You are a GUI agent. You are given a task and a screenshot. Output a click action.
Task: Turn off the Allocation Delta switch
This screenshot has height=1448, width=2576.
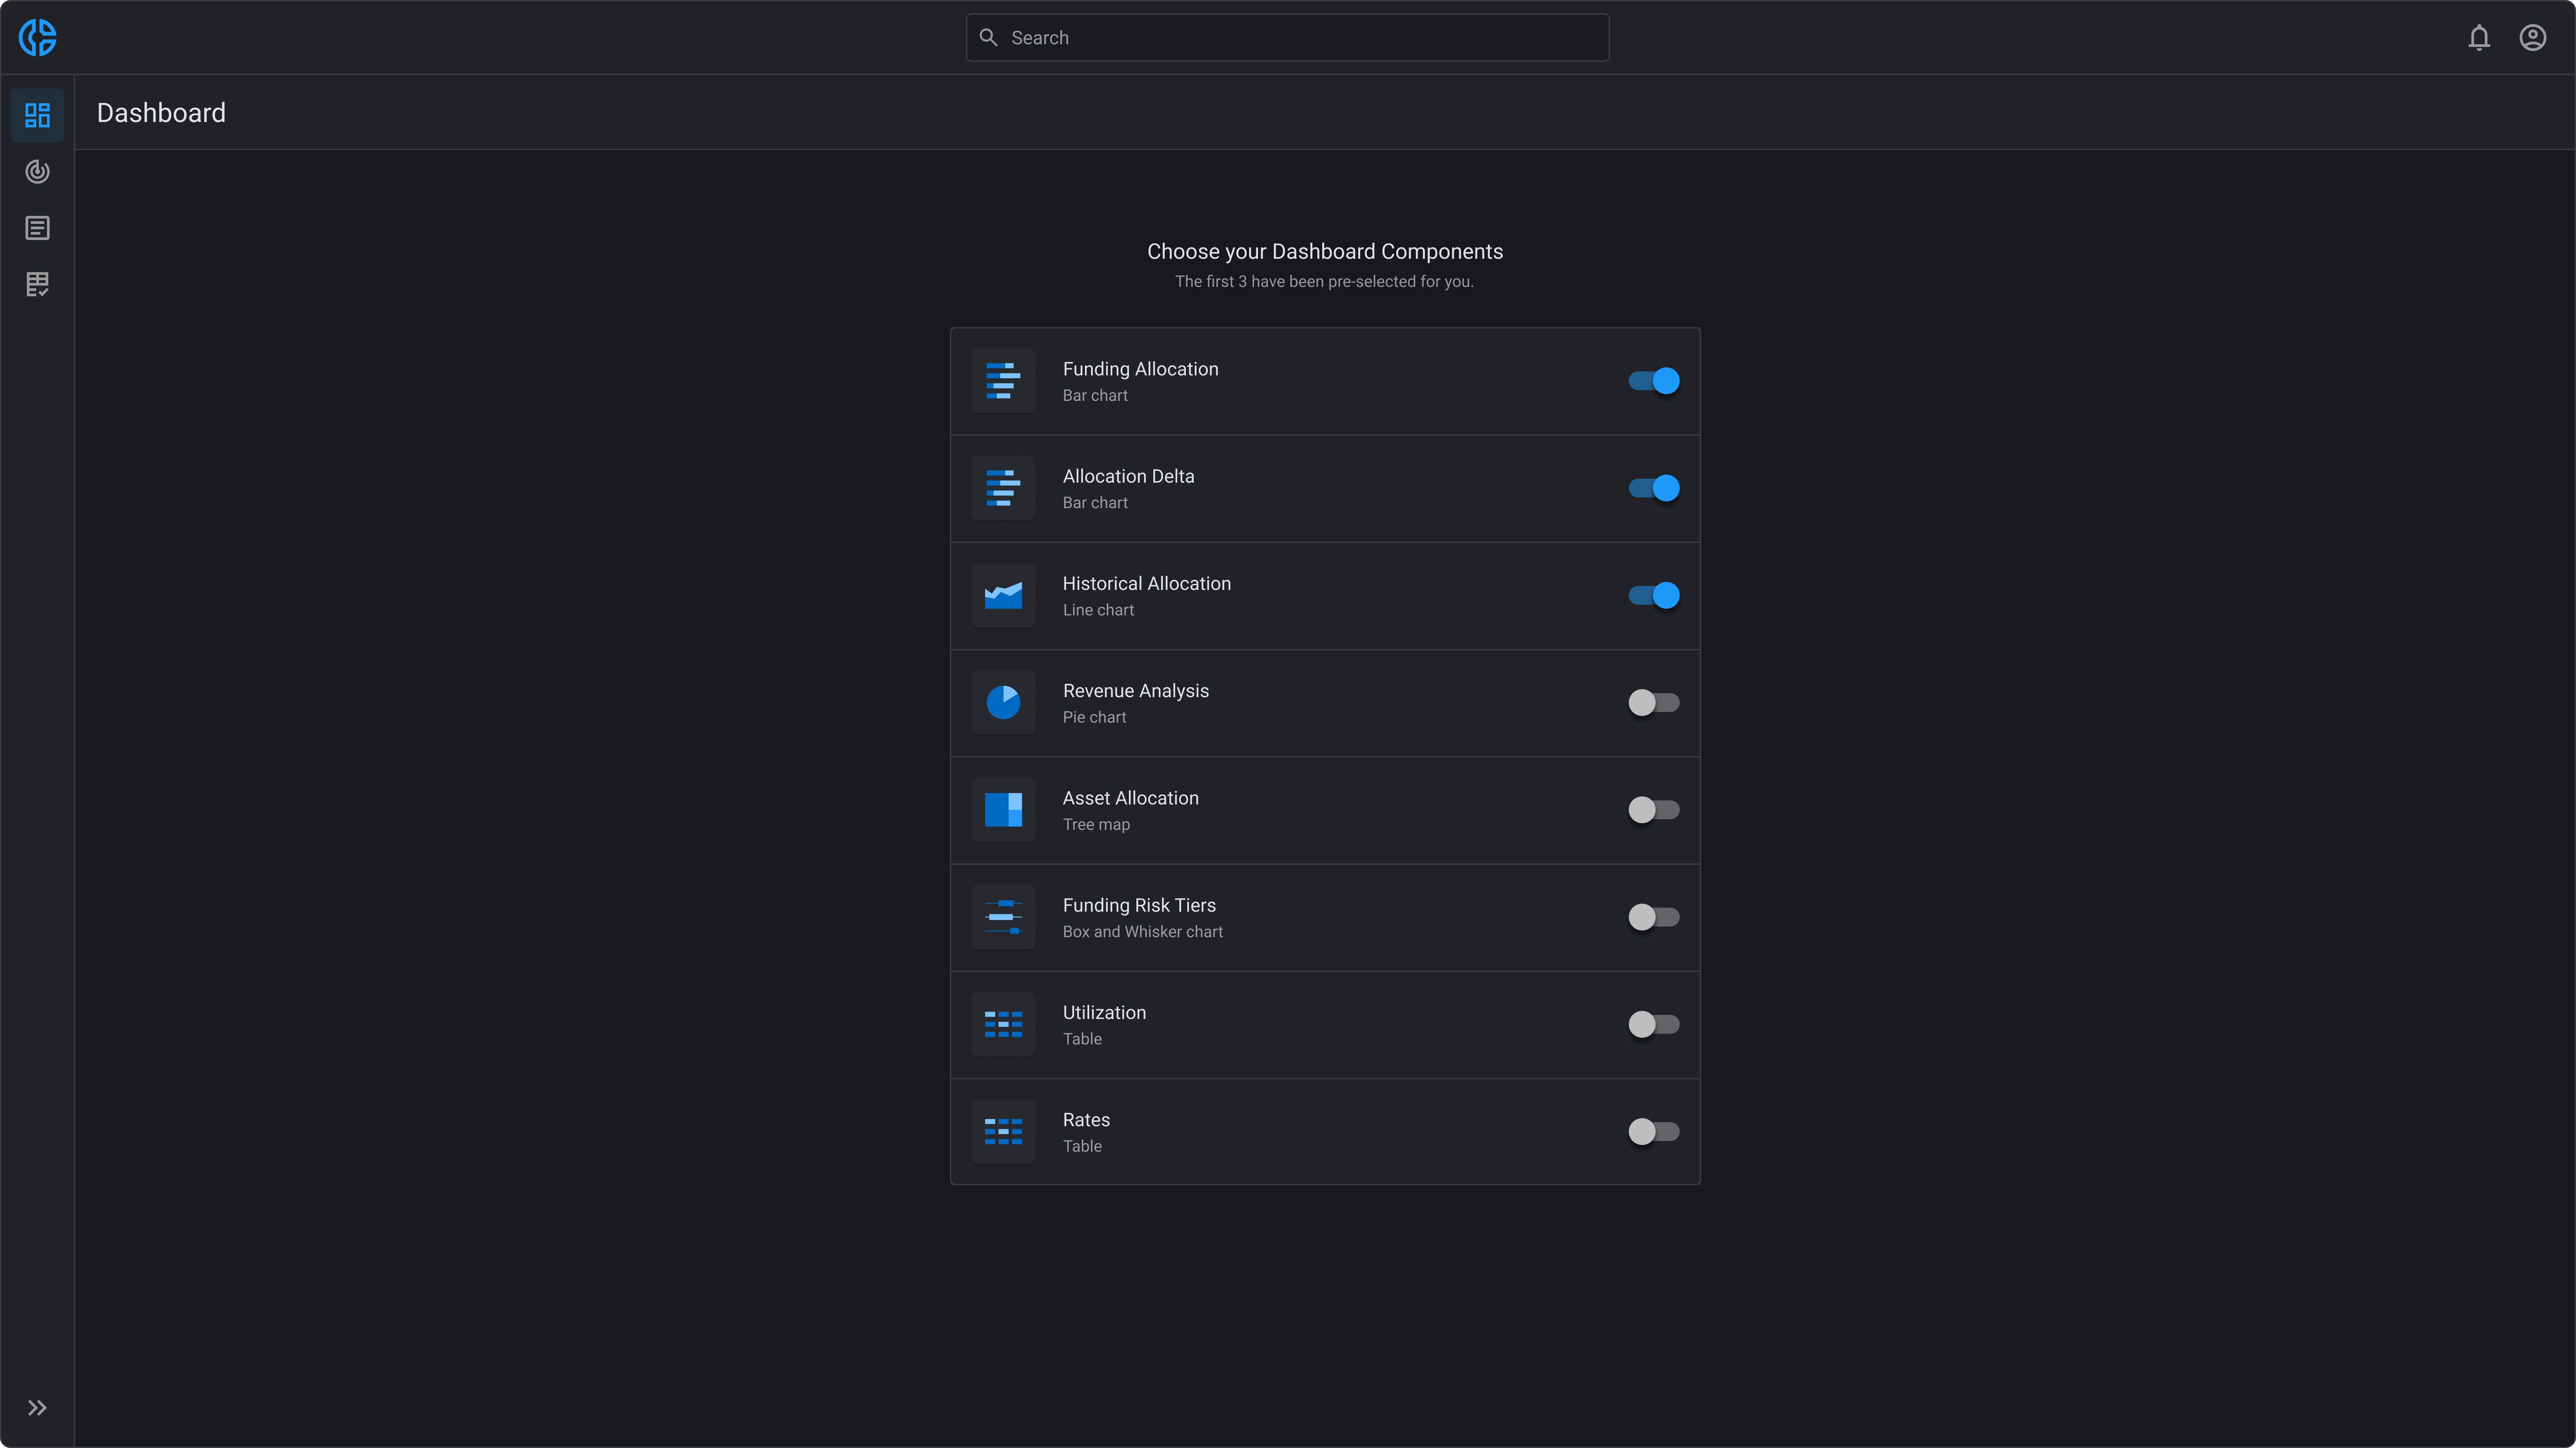1654,488
